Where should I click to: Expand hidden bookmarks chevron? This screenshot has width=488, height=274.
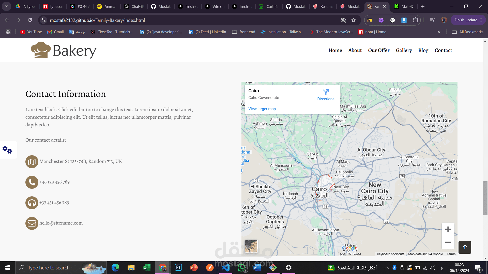439,32
